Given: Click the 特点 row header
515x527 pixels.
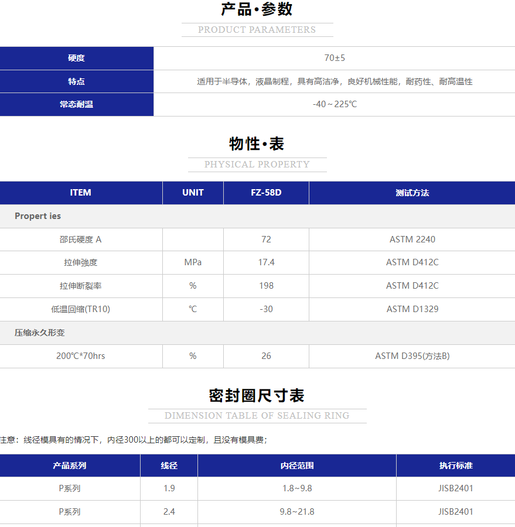Looking at the screenshot, I should point(76,81).
